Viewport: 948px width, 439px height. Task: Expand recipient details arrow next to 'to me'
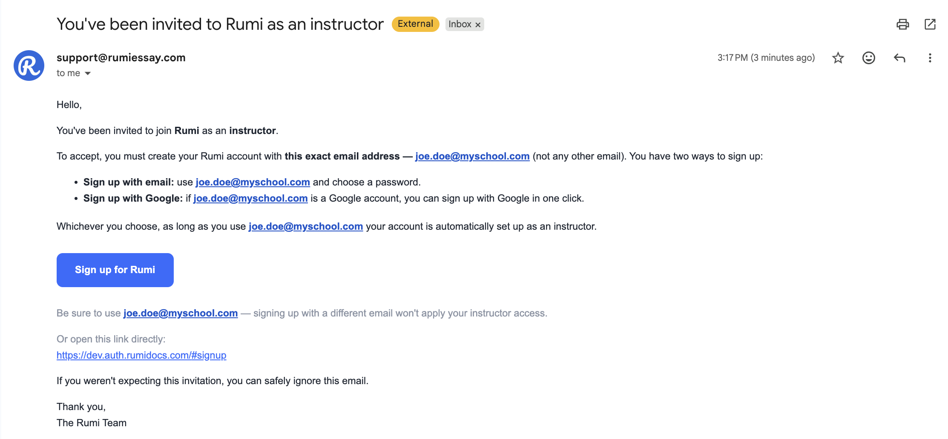point(88,74)
